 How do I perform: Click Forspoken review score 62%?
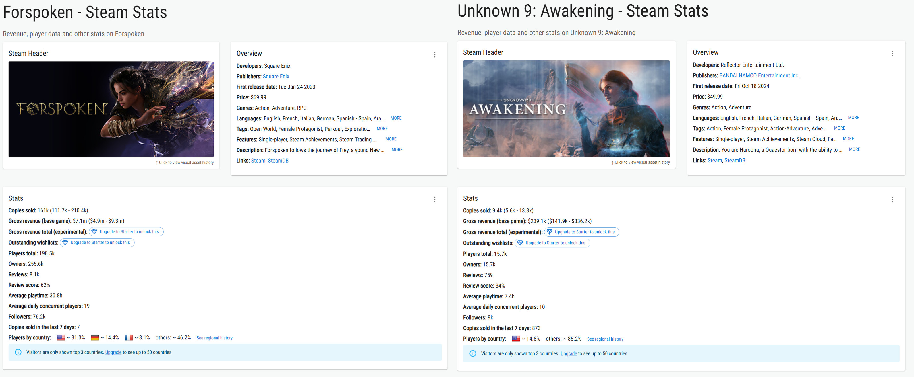[x=45, y=285]
